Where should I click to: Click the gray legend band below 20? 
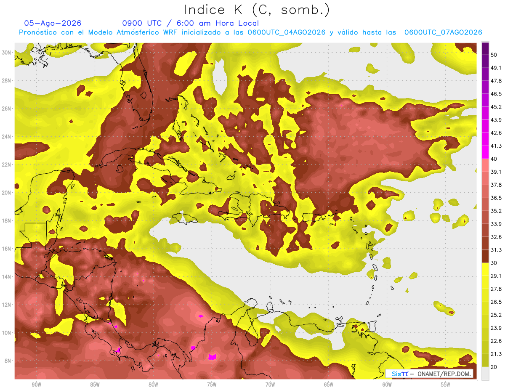tap(486, 373)
